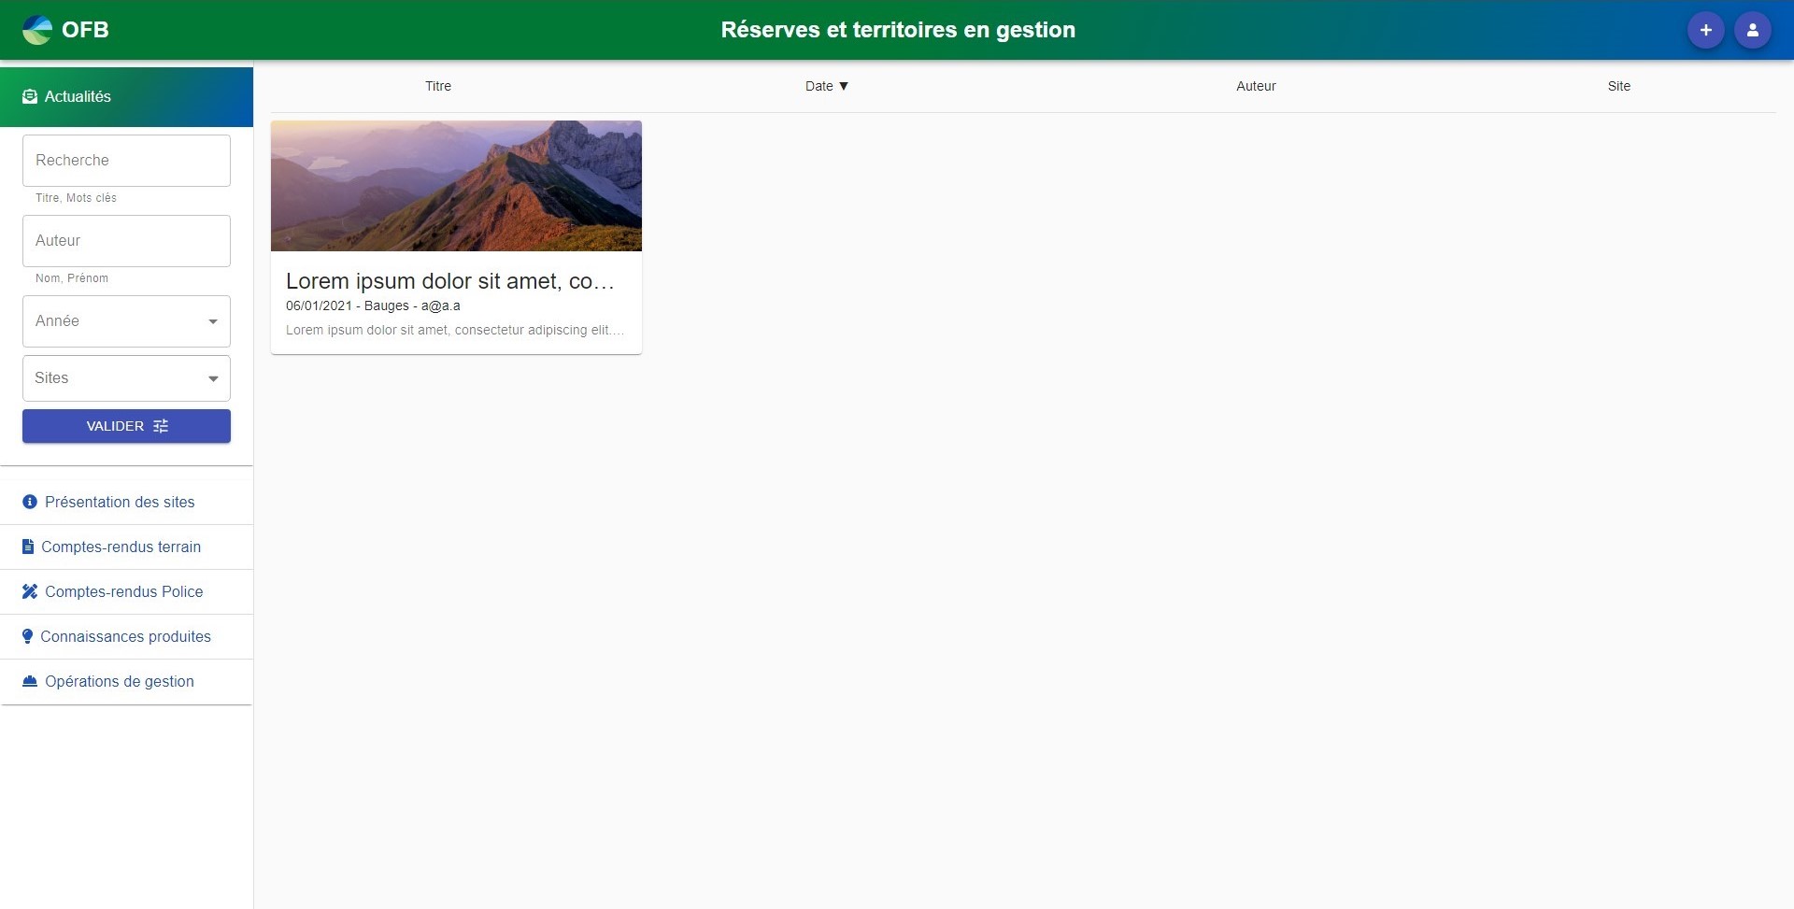
Task: Open the user account icon
Action: [x=1752, y=30]
